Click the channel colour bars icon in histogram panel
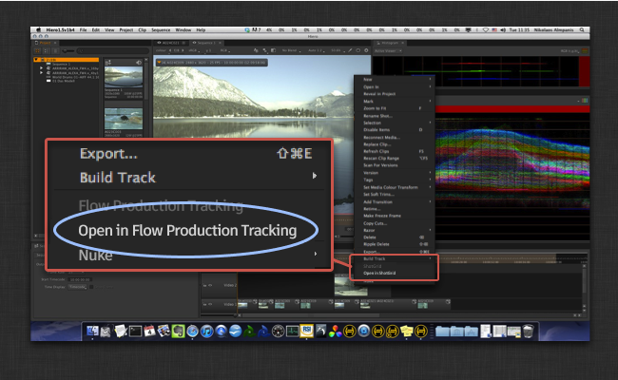This screenshot has height=380, width=618. tap(585, 50)
